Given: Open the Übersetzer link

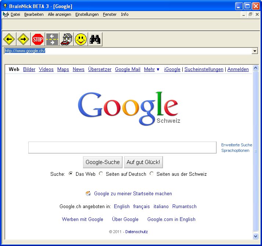Looking at the screenshot, I should tap(100, 69).
